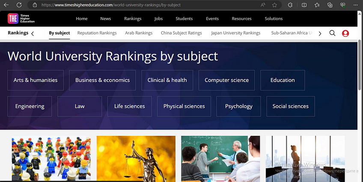Image resolution: width=363 pixels, height=182 pixels.
Task: Open Computer science subject ranking
Action: coord(226,80)
